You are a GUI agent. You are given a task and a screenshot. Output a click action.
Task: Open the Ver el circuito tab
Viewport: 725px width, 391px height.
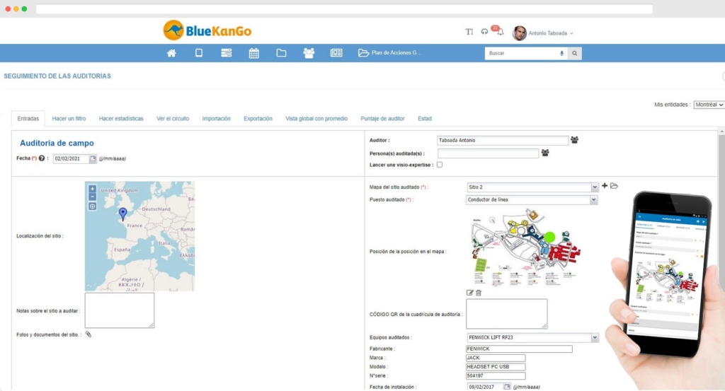coord(173,119)
